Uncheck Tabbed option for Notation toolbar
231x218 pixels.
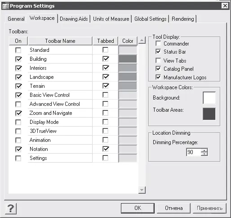(106, 149)
